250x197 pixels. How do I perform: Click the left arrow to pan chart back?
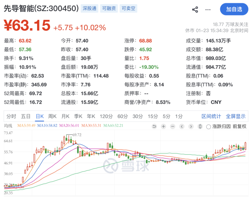pyautogui.click(x=181, y=127)
